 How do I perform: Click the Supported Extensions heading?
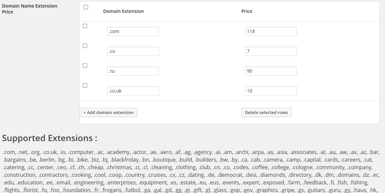(x=50, y=138)
